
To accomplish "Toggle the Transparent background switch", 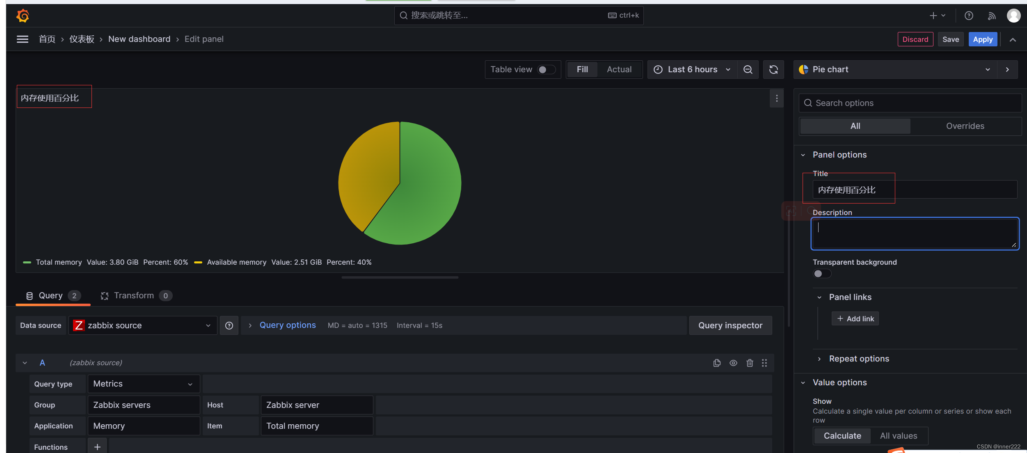I will point(821,274).
